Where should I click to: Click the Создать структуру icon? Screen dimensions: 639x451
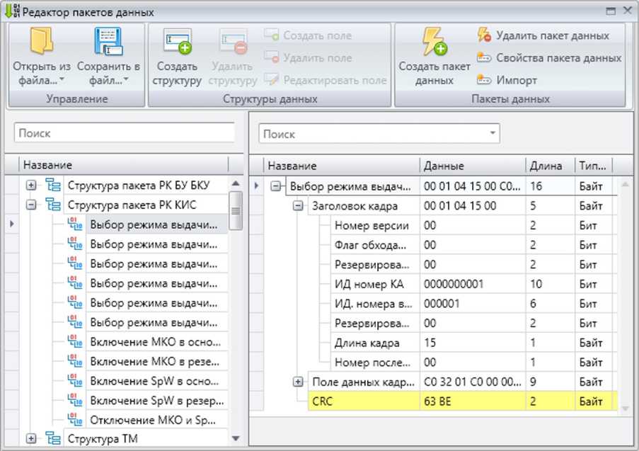(177, 42)
